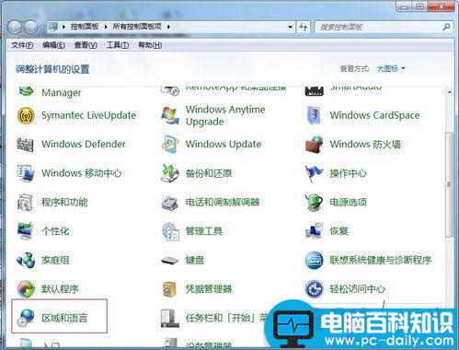
Task: Open the 工具(T) menu
Action: tap(118, 45)
